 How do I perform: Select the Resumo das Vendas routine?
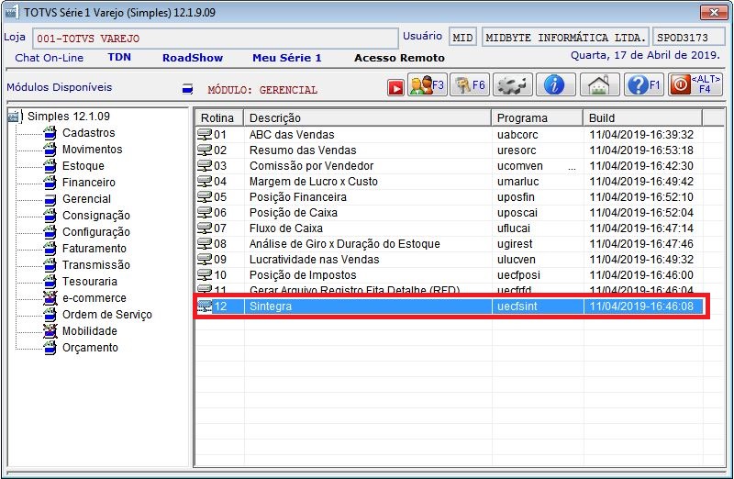(x=450, y=150)
